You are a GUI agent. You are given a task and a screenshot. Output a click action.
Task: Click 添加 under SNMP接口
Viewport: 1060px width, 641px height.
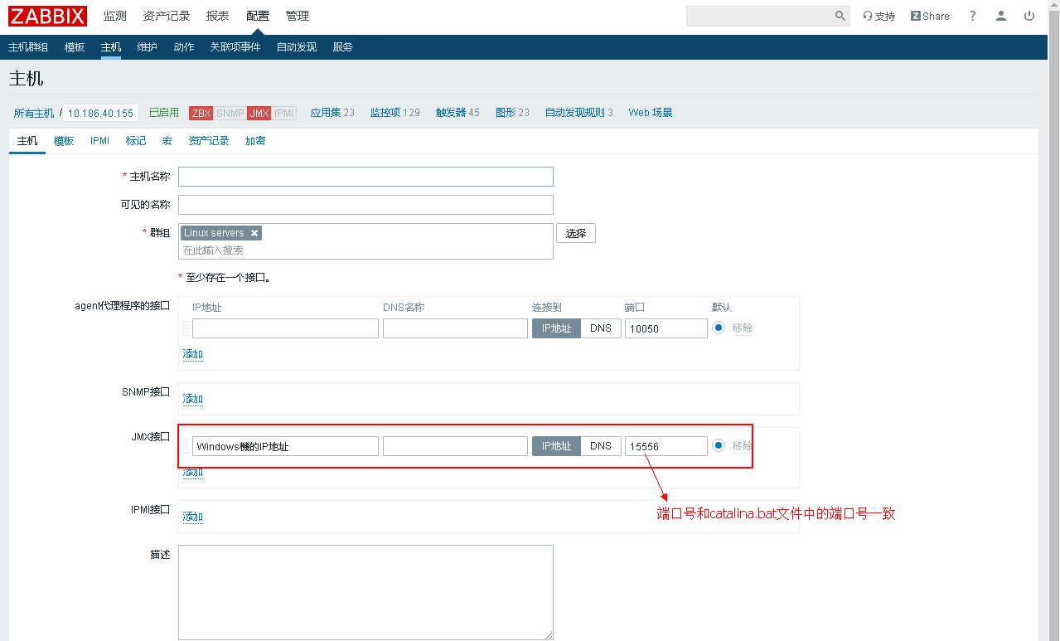click(193, 399)
